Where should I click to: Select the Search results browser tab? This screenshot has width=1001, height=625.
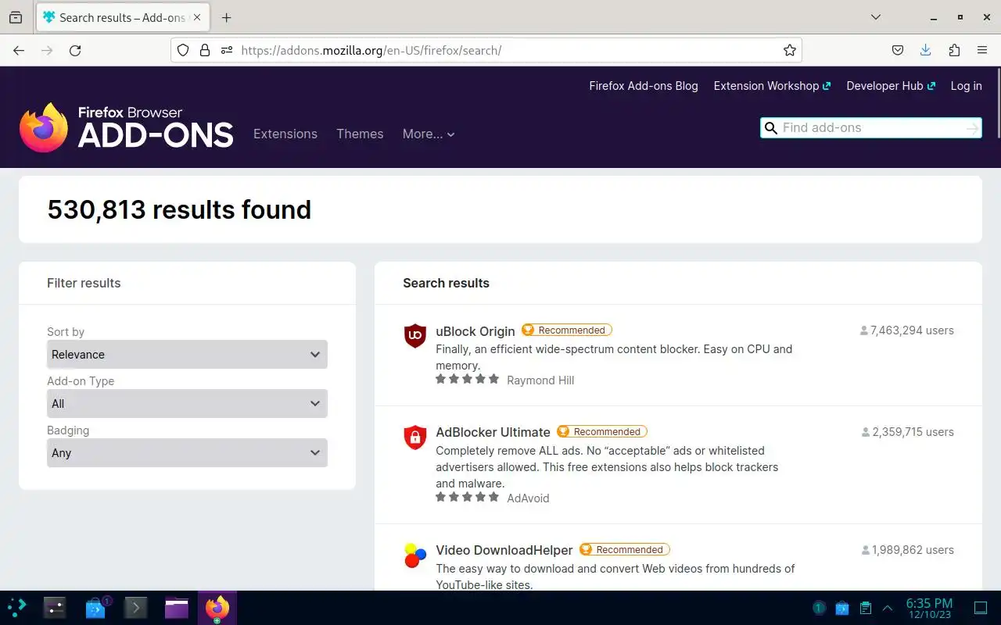[x=122, y=17]
